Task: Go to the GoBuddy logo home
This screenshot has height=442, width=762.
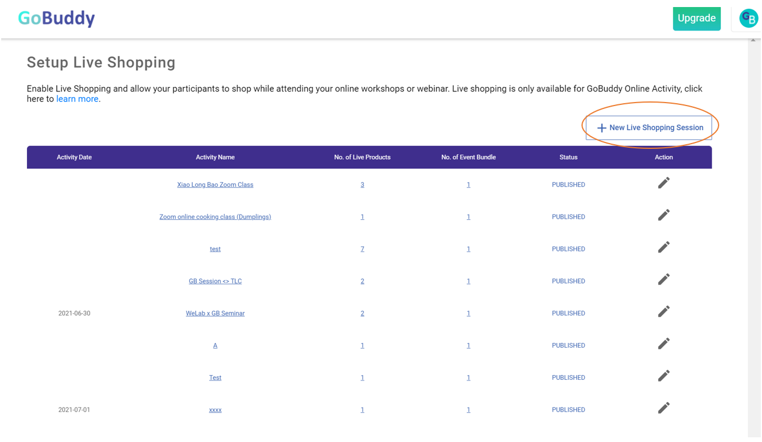Action: [x=56, y=18]
